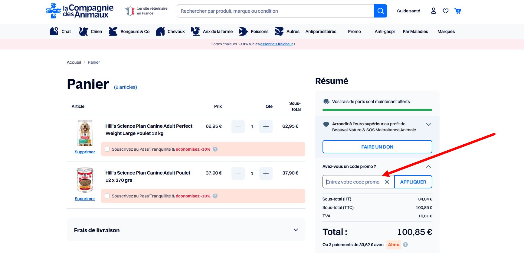Click the rodent icon next to Rongeurs & Co
Image resolution: width=524 pixels, height=253 pixels.
click(113, 31)
